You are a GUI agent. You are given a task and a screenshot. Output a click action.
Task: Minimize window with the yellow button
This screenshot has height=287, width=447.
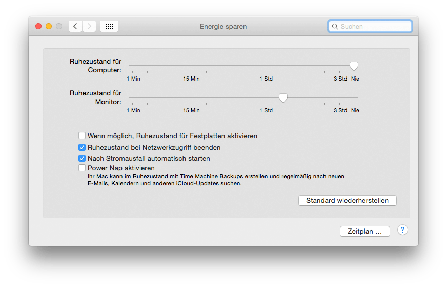[49, 26]
